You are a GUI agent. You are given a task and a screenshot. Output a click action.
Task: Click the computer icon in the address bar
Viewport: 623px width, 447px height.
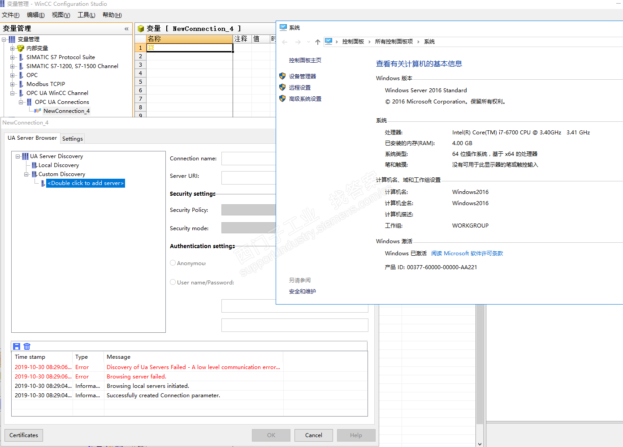[329, 41]
